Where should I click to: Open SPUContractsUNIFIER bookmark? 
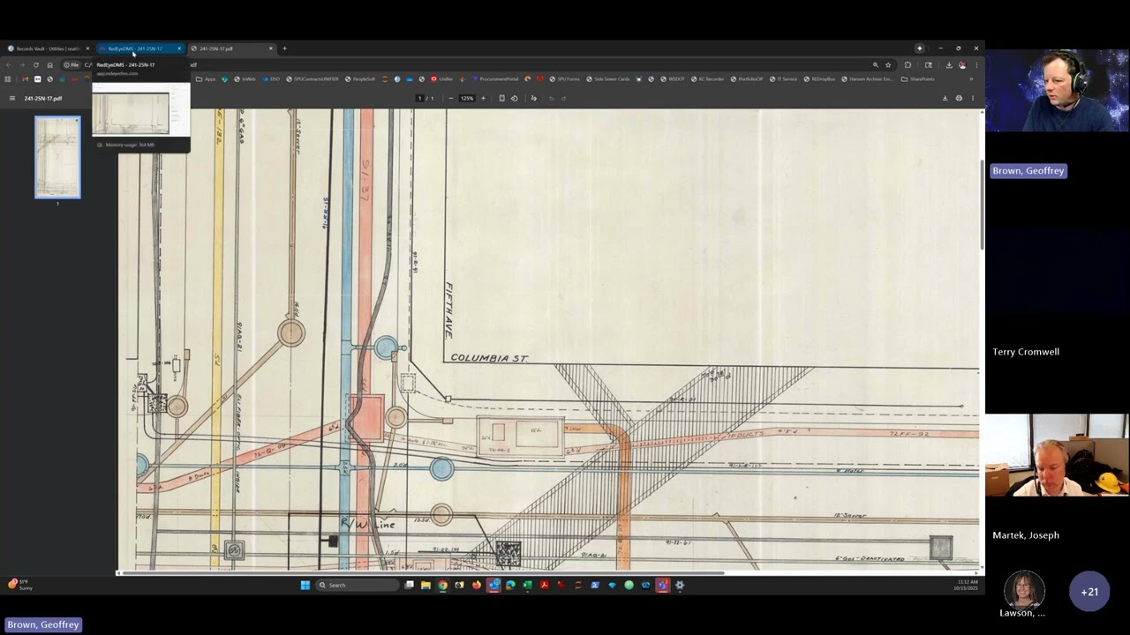[x=313, y=78]
